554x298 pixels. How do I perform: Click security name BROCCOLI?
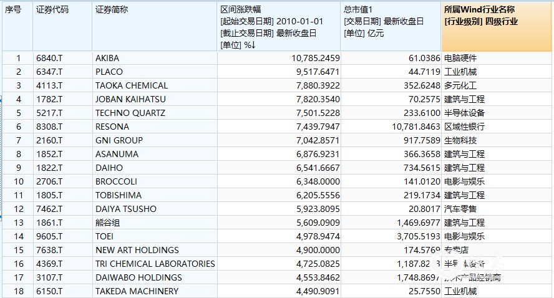(x=116, y=182)
